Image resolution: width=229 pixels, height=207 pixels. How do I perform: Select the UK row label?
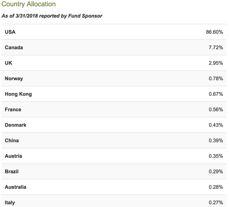coord(9,63)
